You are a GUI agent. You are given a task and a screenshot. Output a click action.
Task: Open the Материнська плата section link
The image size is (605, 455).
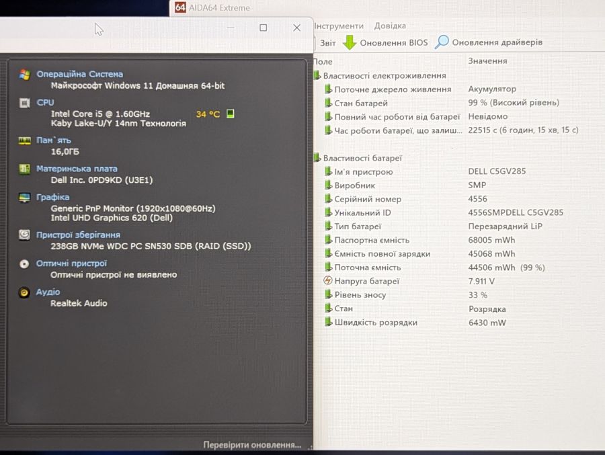[77, 169]
